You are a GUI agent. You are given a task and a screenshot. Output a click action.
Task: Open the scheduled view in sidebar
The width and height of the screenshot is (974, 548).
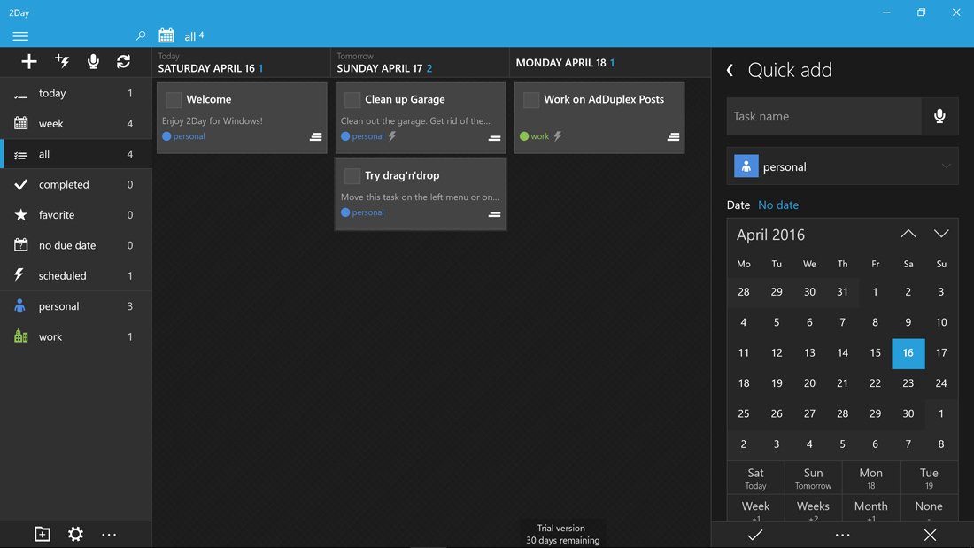pos(62,276)
